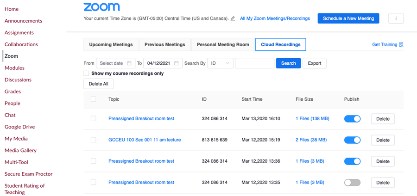Expand the Search By ID dropdown

[x=220, y=63]
